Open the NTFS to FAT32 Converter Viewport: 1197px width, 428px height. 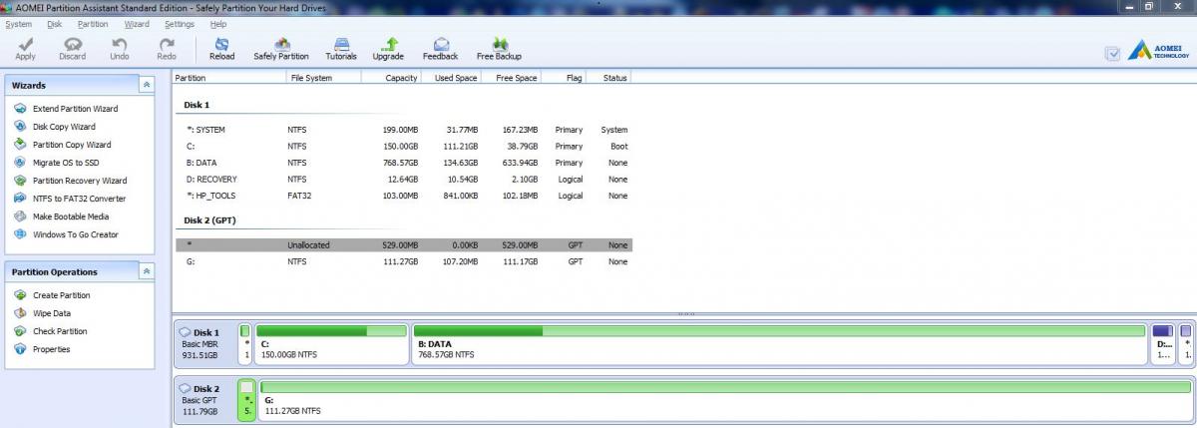point(79,199)
